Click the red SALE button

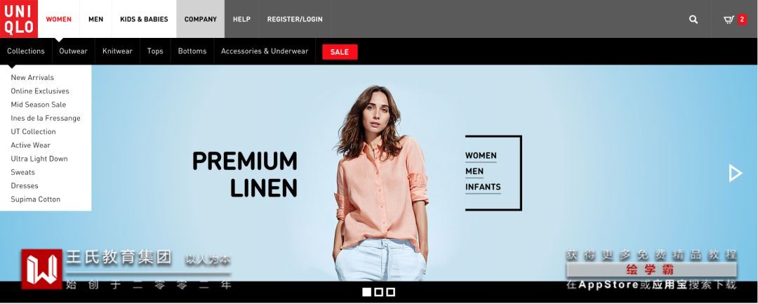(340, 52)
